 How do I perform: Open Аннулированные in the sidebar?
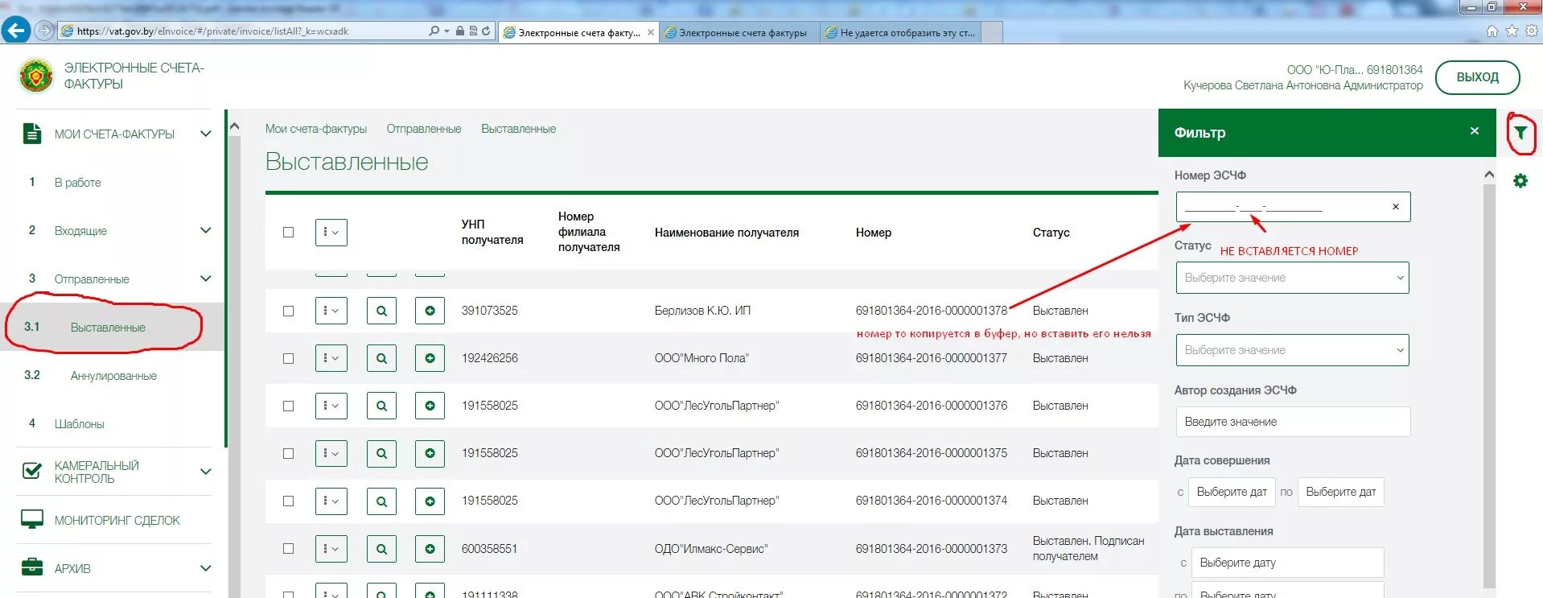[x=113, y=376]
